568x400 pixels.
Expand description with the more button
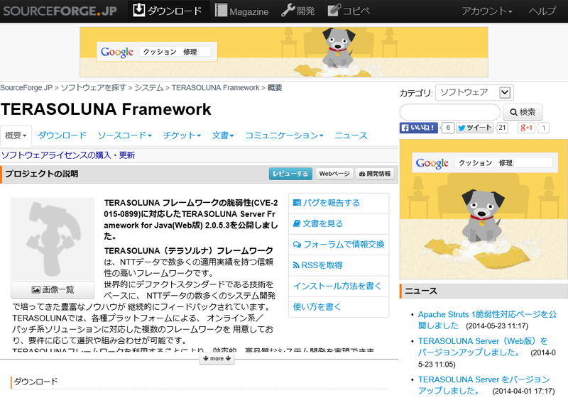[213, 359]
